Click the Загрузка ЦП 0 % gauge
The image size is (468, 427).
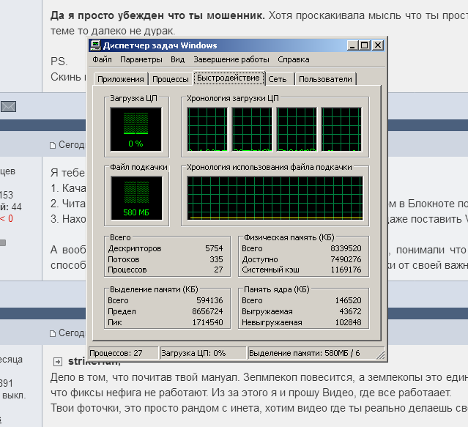pos(136,129)
